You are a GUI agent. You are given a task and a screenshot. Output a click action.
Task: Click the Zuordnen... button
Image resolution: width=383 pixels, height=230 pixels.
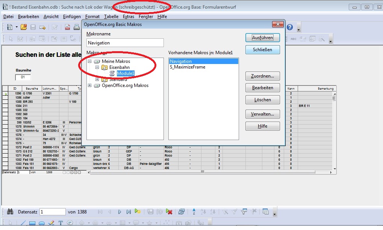pos(263,76)
